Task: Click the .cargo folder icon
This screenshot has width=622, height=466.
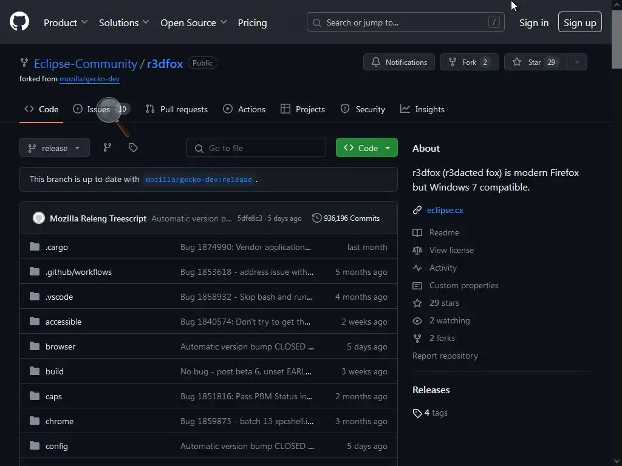Action: pyautogui.click(x=35, y=247)
